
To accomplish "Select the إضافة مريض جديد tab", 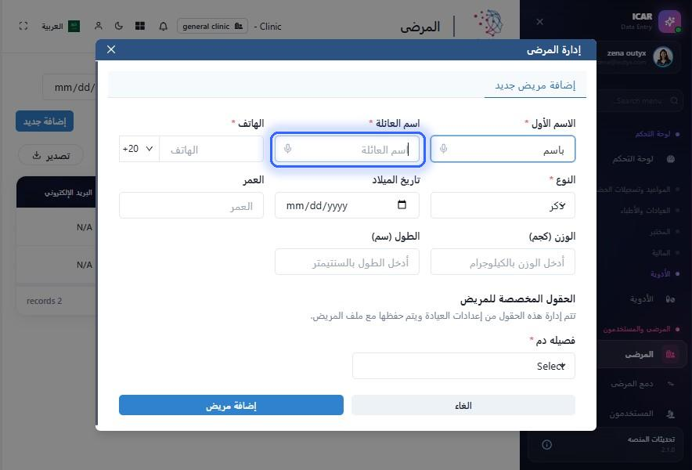I will tap(535, 85).
